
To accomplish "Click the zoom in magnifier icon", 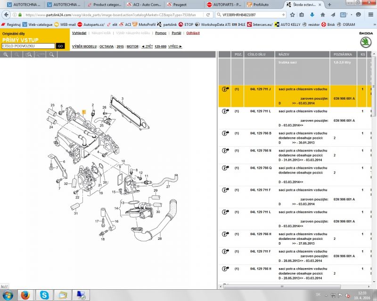I will (x=6, y=55).
